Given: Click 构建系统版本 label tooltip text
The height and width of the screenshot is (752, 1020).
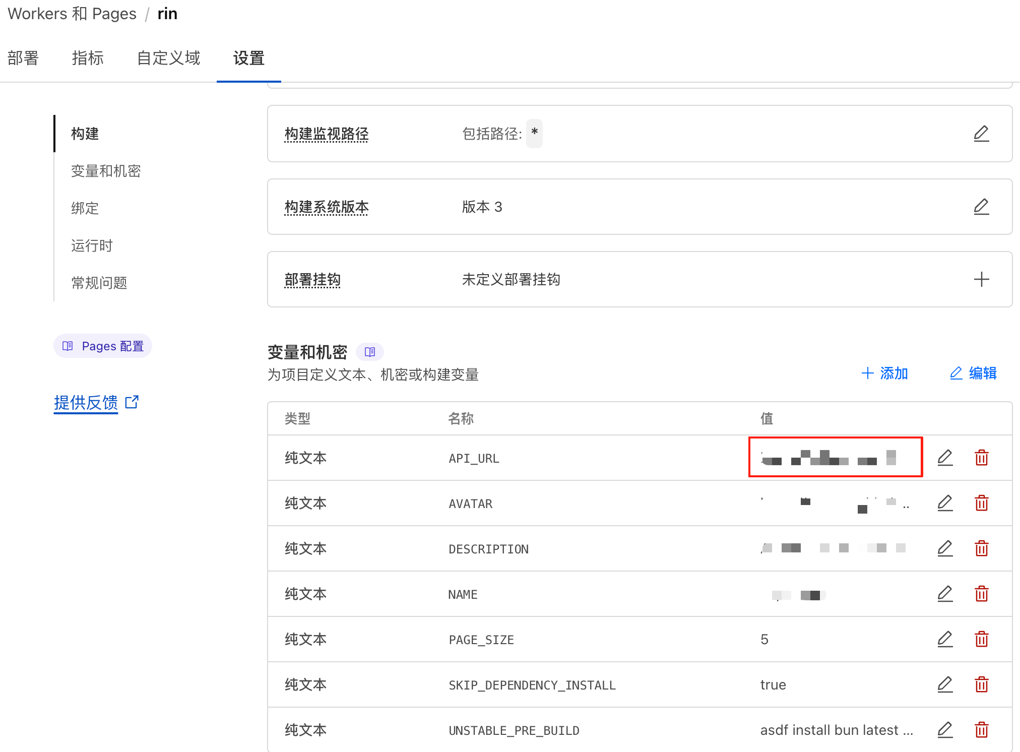Looking at the screenshot, I should coord(327,207).
